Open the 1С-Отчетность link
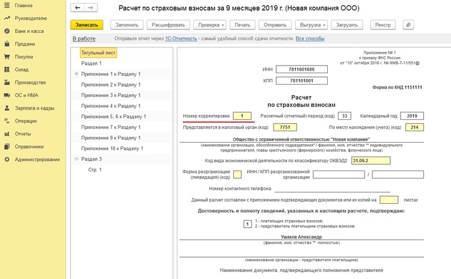Screen dimensions: 451x279 (x=181, y=39)
